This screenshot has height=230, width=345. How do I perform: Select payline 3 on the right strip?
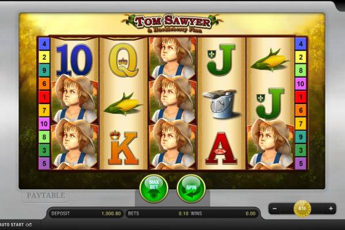(x=301, y=150)
